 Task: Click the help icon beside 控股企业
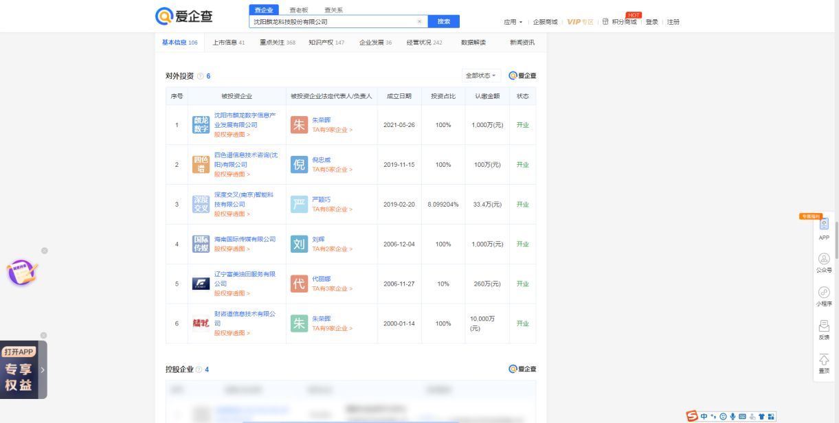tap(200, 369)
